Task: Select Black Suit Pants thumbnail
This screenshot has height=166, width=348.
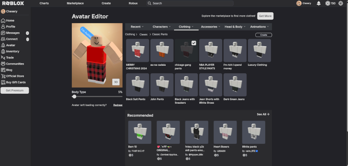Action: click(137, 85)
